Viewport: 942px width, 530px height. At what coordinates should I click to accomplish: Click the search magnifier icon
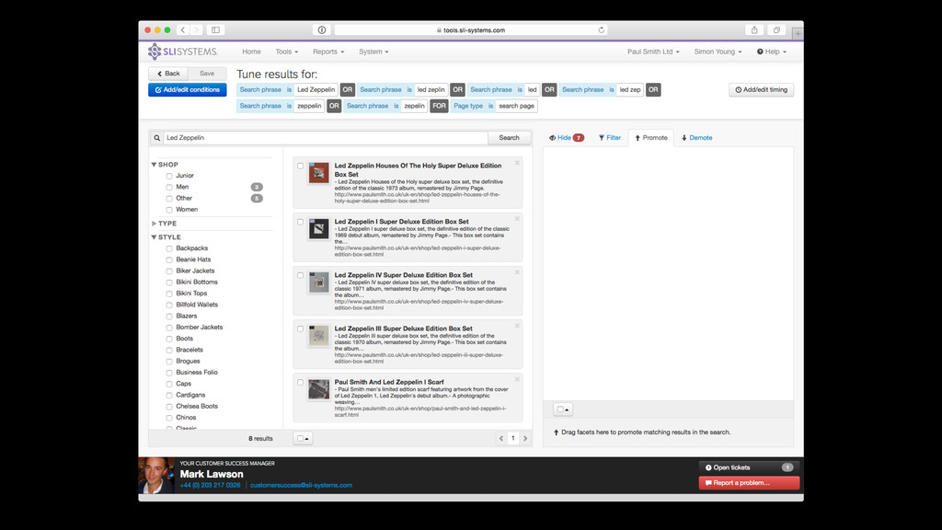[x=156, y=138]
